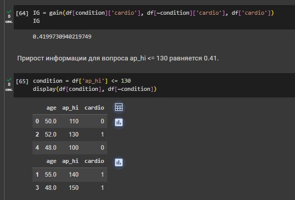295x200 pixels.
Task: Click the ap_hi value 140 cell
Action: click(74, 175)
